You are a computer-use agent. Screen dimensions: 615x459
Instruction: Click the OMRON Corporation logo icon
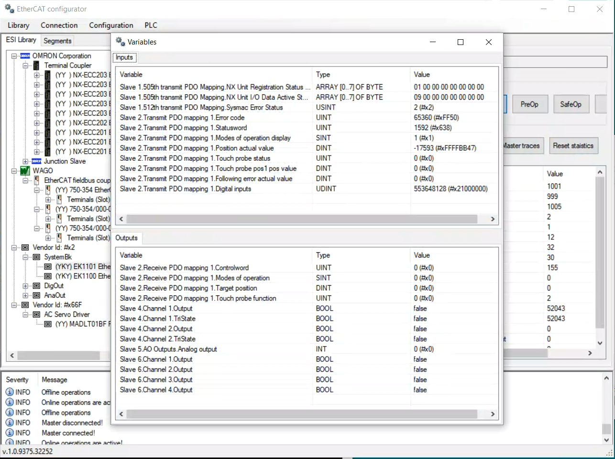25,56
